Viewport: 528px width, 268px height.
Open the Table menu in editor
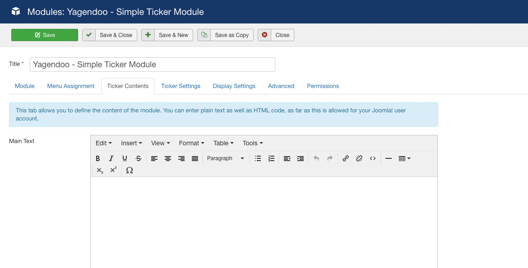pos(223,143)
